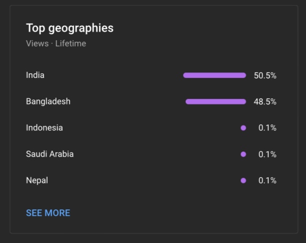Click the India purple progress bar
This screenshot has height=243, width=306.
coord(214,75)
